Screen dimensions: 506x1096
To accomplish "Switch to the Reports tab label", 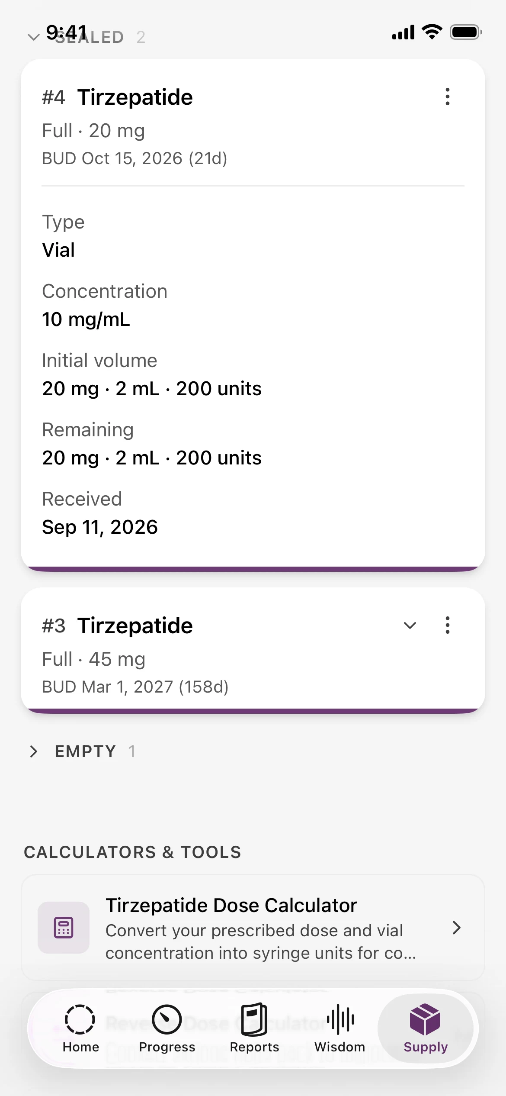I will (x=254, y=1047).
